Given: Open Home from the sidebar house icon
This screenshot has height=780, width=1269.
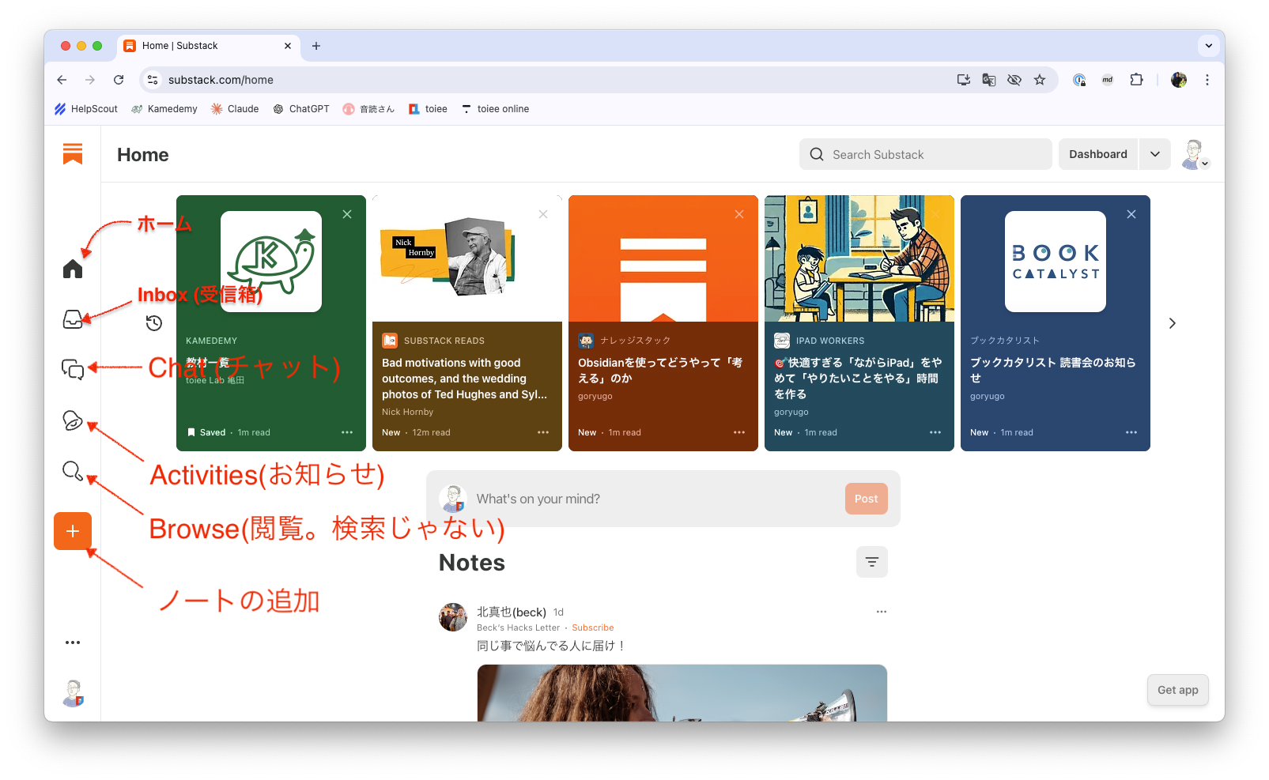Looking at the screenshot, I should coord(72,269).
